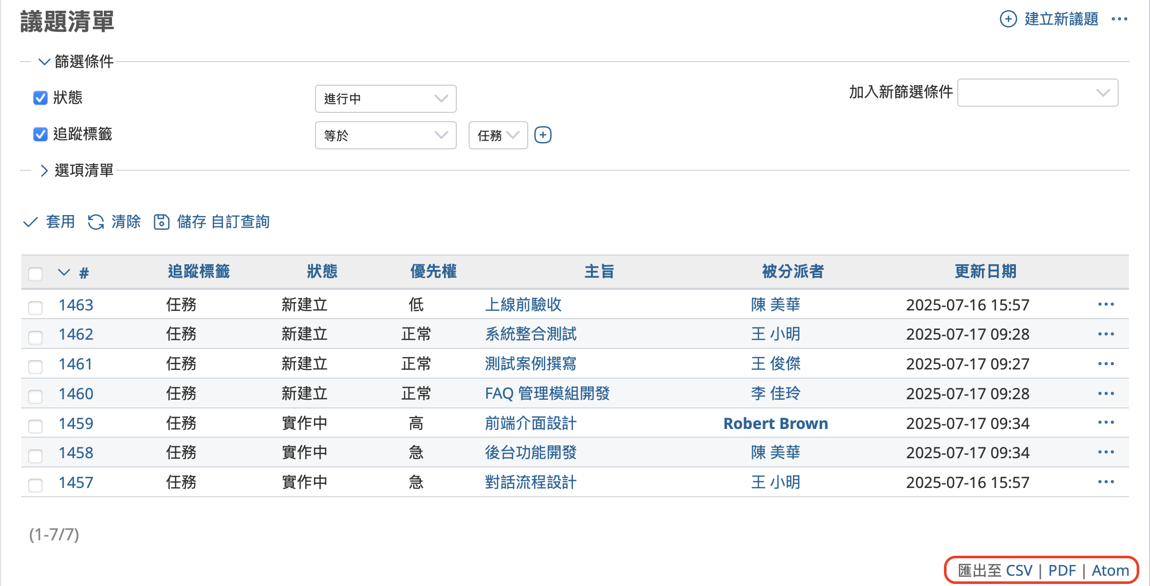Sort by 被分派者 column header
The height and width of the screenshot is (586, 1150).
pyautogui.click(x=793, y=271)
